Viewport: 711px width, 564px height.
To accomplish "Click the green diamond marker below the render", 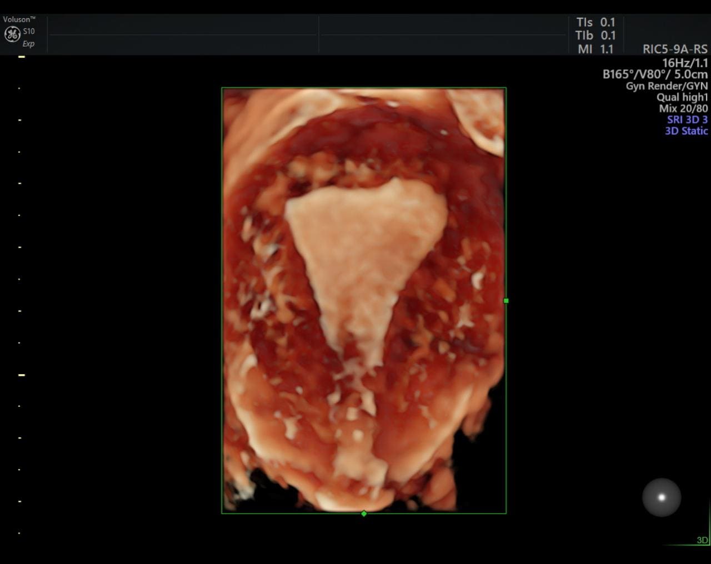I will pos(364,513).
